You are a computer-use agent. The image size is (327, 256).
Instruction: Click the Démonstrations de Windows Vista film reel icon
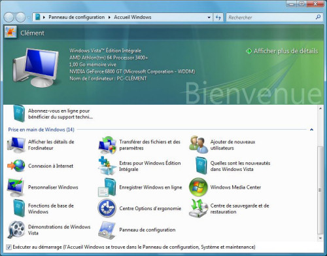(x=16, y=229)
